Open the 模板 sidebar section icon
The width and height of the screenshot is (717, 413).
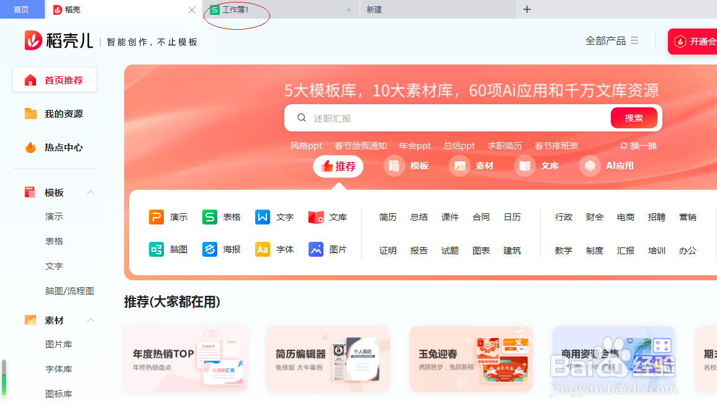coord(30,192)
